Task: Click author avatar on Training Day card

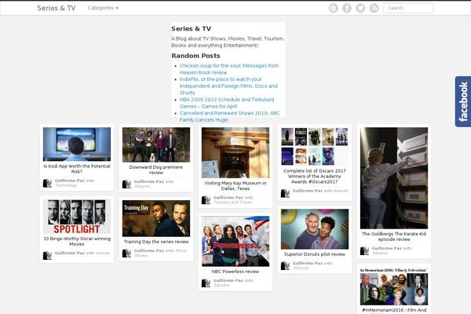Action: (x=126, y=253)
